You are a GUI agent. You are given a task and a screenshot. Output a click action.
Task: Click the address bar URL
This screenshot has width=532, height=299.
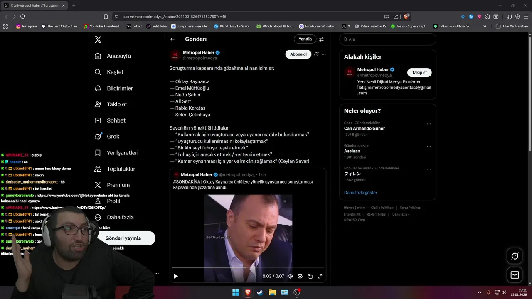coord(175,17)
